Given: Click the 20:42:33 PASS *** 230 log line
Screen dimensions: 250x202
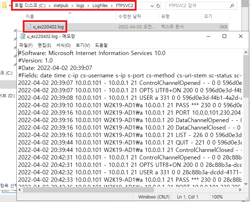Looking at the screenshot, I should click(130, 180).
